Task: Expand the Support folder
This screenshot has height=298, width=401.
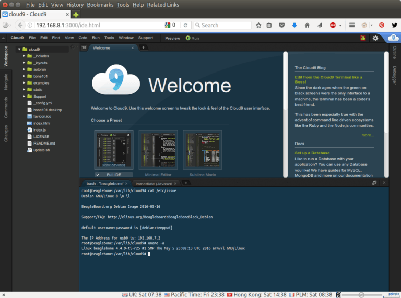Action: [24, 96]
